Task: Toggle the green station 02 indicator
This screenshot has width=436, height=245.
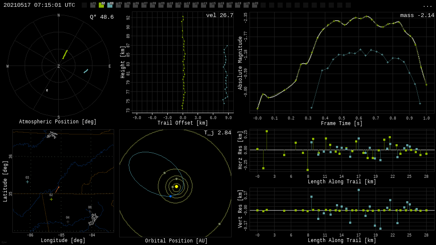Action: (101, 5)
